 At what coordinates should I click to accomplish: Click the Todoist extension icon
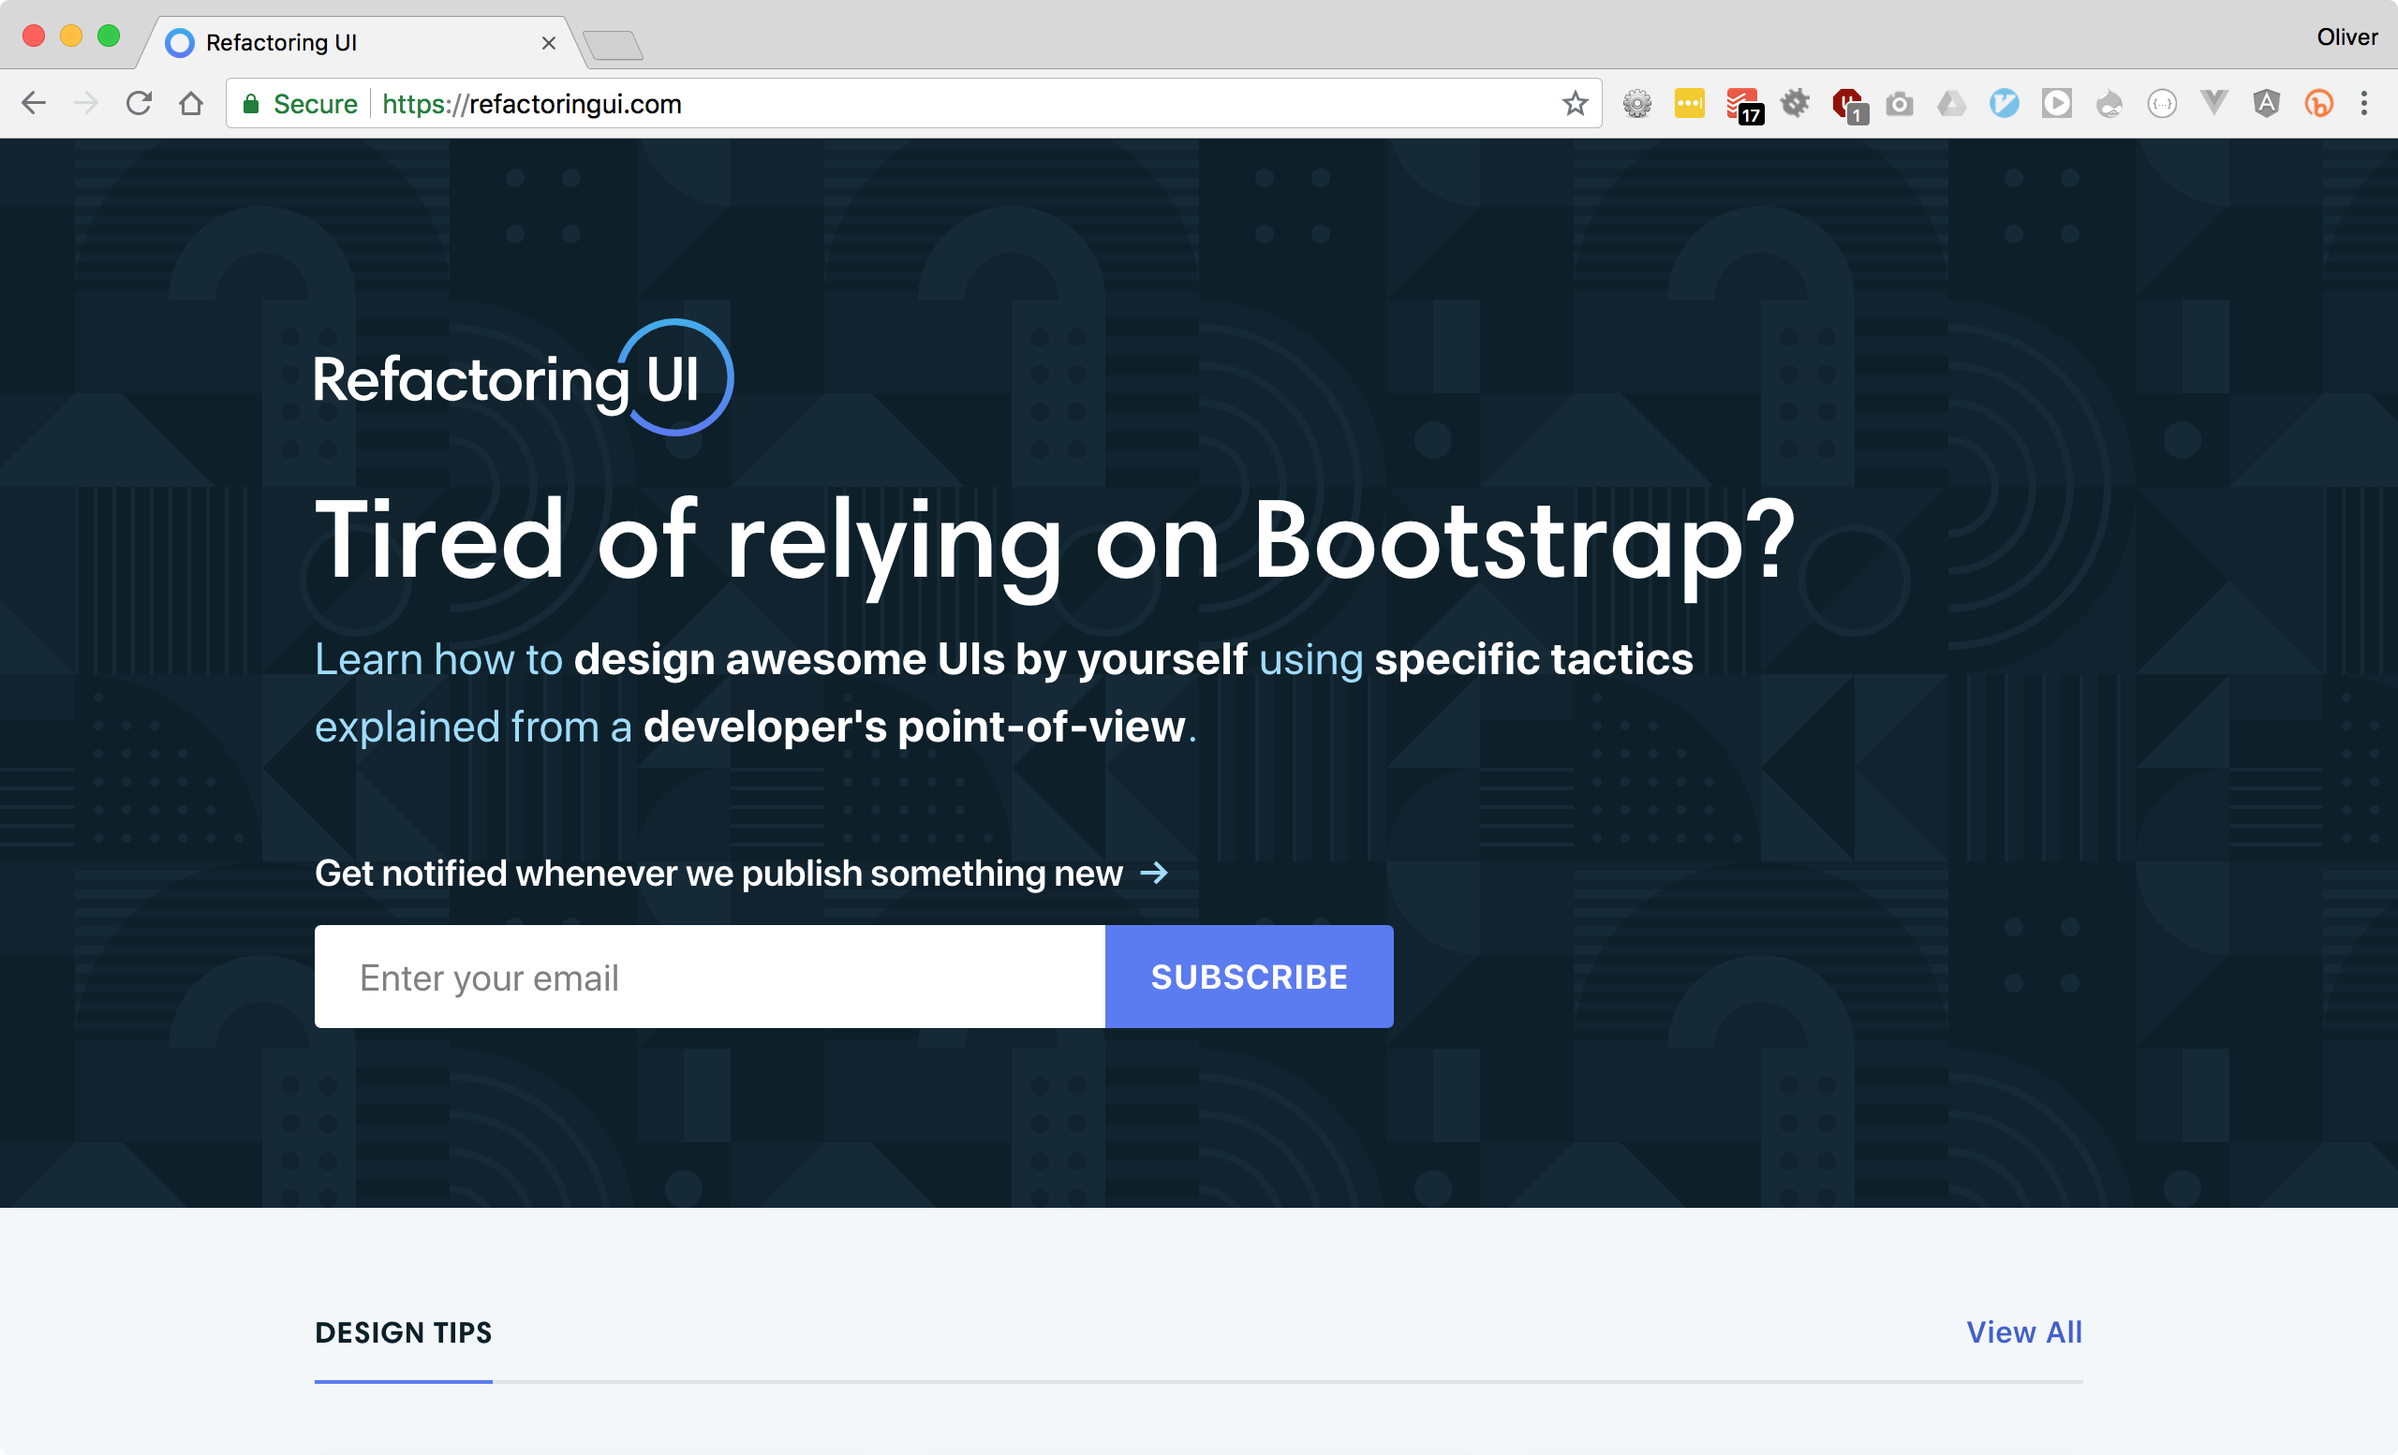click(x=1741, y=103)
